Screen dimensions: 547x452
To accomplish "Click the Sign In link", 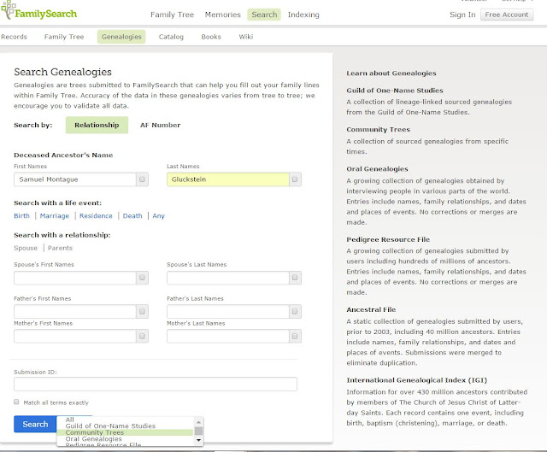I will click(462, 15).
